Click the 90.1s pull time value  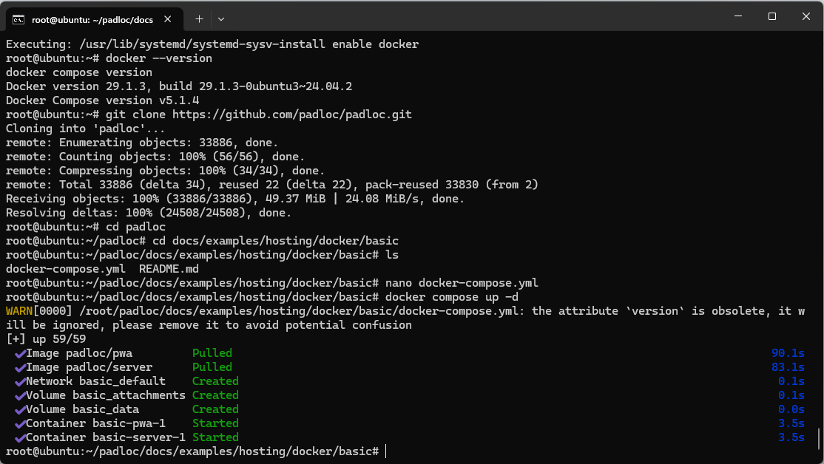(788, 352)
